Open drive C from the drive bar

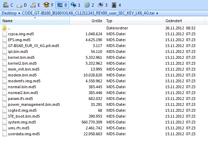8,5
